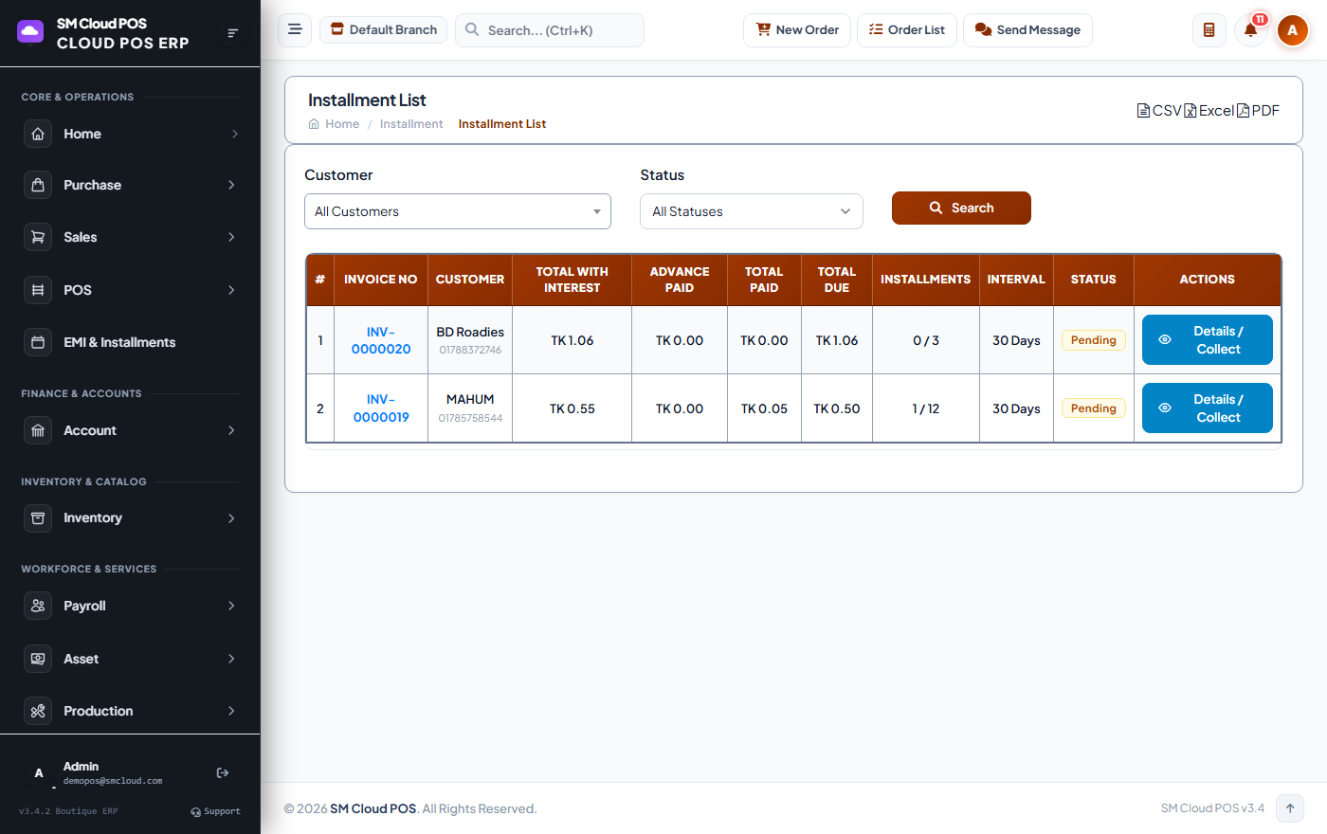Click the Installment breadcrumb link
The image size is (1327, 834).
point(411,124)
